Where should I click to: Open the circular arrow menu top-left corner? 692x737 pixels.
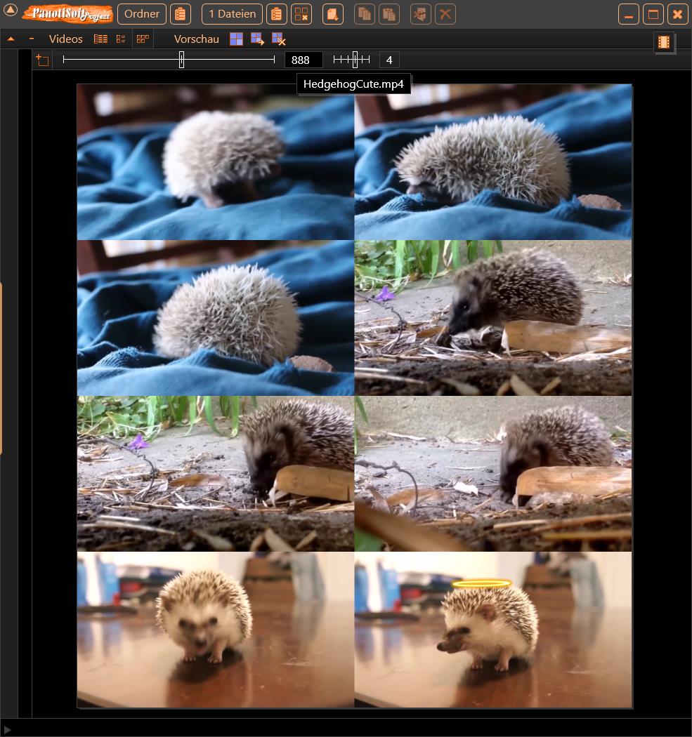click(9, 9)
